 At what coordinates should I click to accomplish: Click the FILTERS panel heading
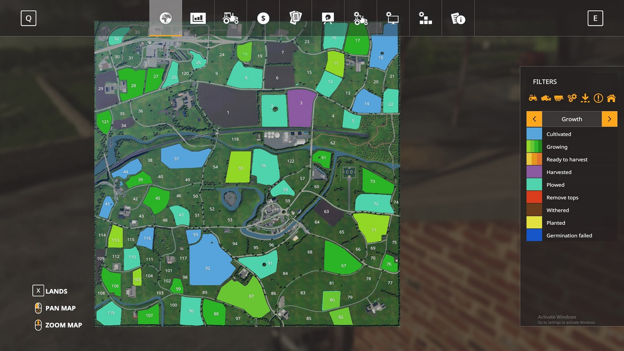pos(545,82)
